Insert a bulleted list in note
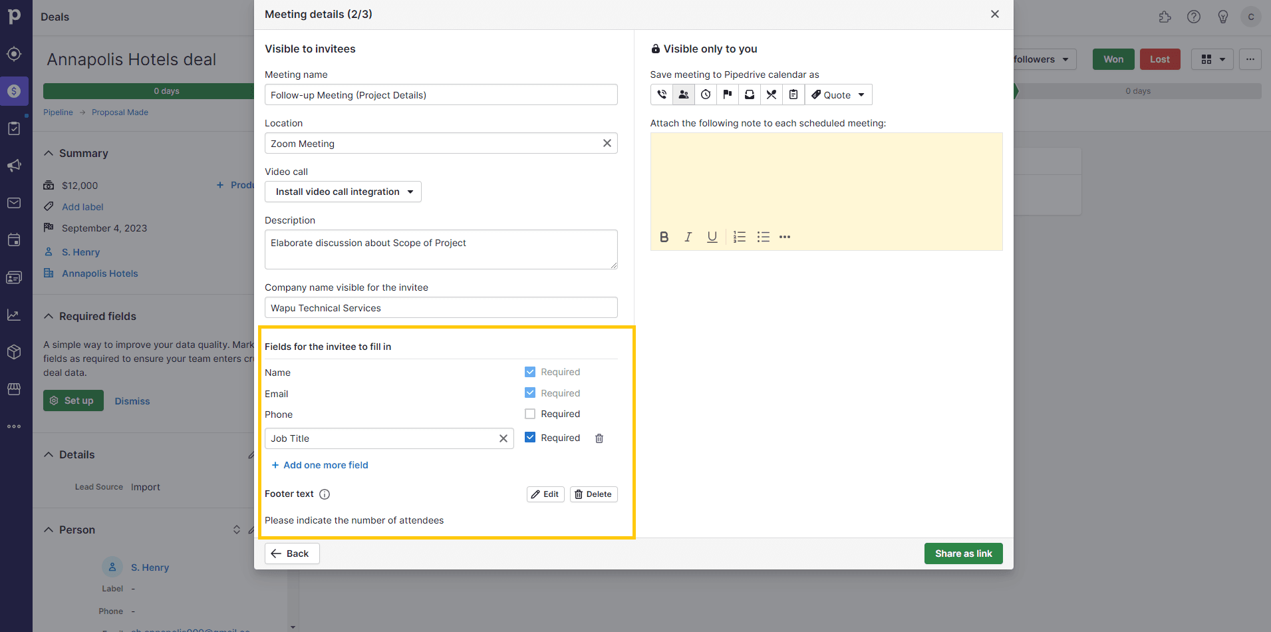This screenshot has width=1271, height=632. coord(764,237)
